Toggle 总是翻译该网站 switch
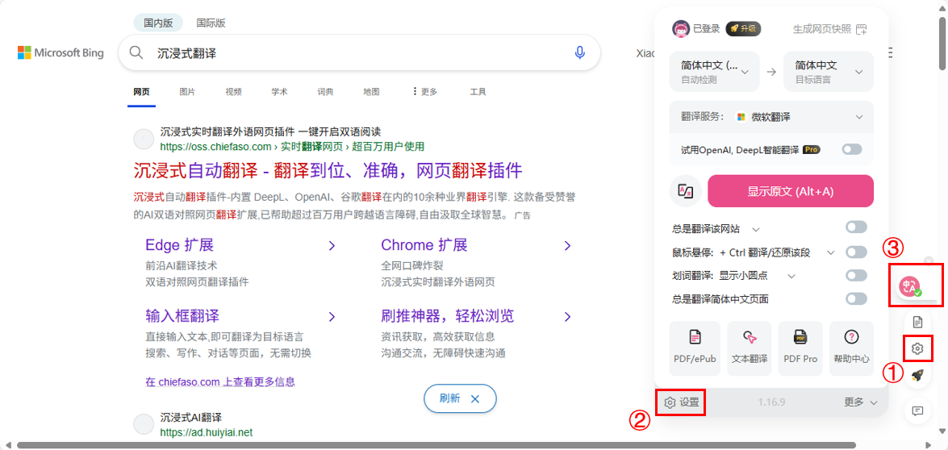Viewport: 948px width, 450px height. pyautogui.click(x=856, y=227)
